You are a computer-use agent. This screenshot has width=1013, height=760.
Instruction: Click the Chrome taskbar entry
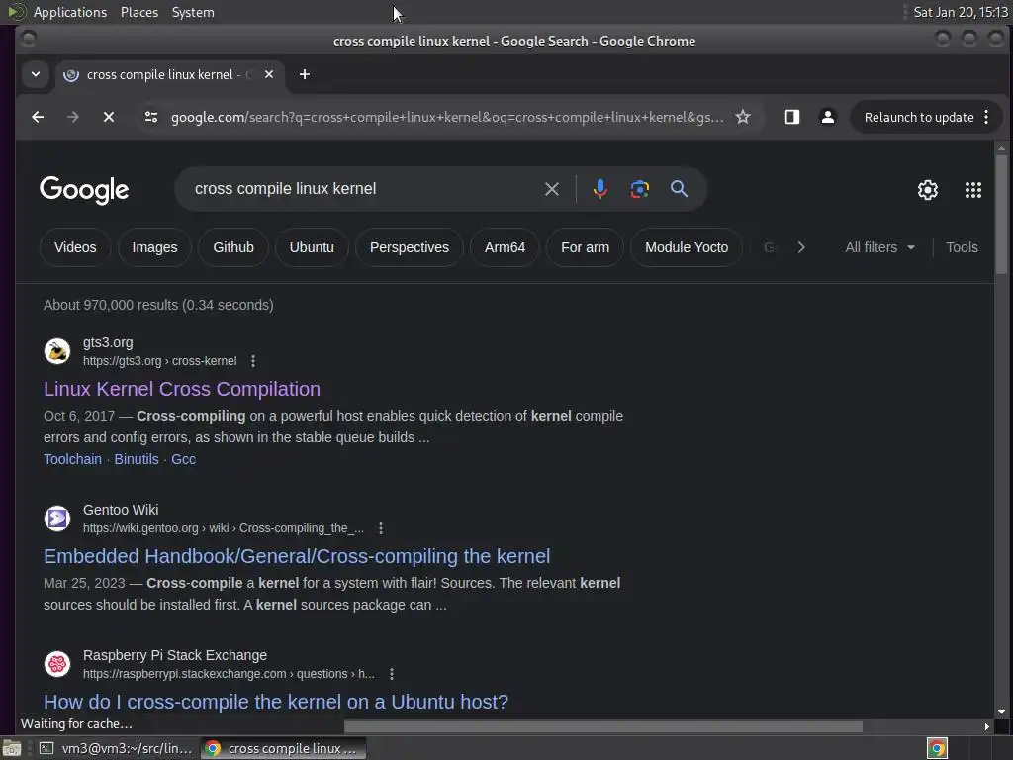coord(283,748)
